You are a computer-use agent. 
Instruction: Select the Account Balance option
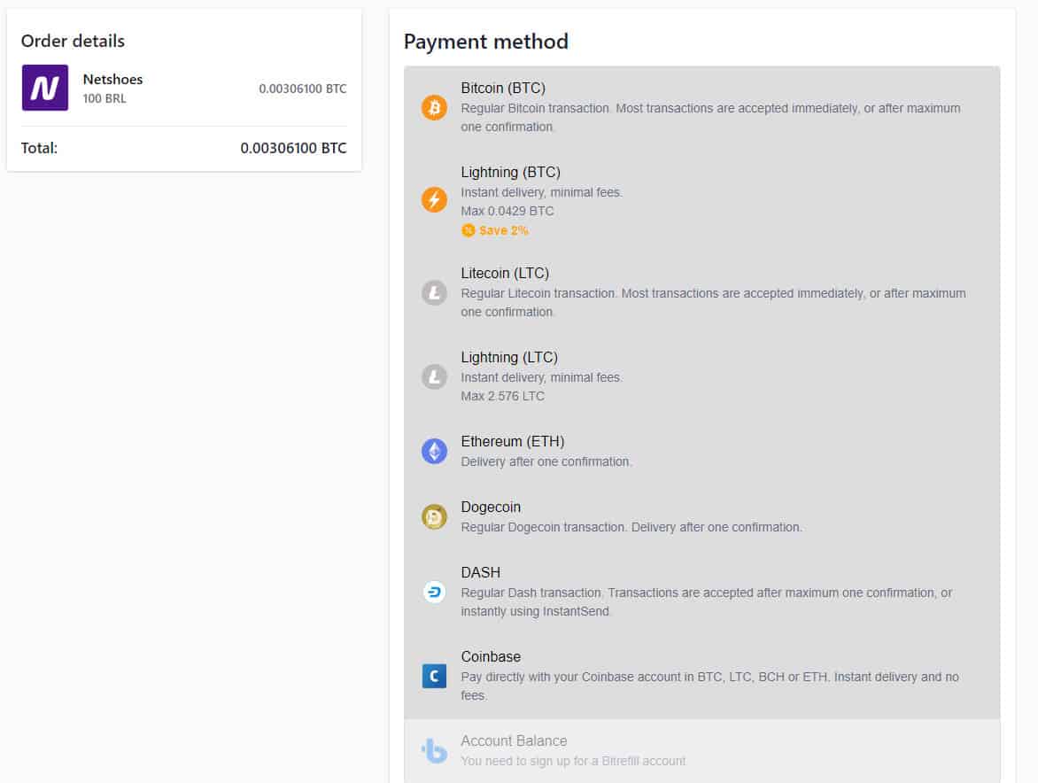pyautogui.click(x=701, y=750)
